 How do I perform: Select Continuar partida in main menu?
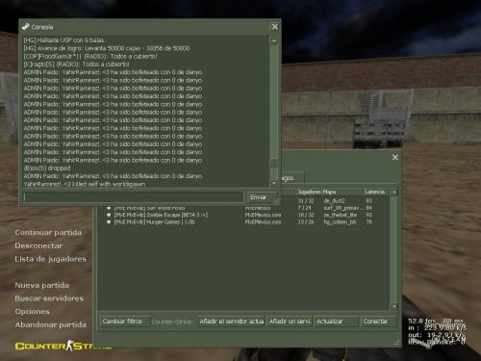tap(48, 233)
